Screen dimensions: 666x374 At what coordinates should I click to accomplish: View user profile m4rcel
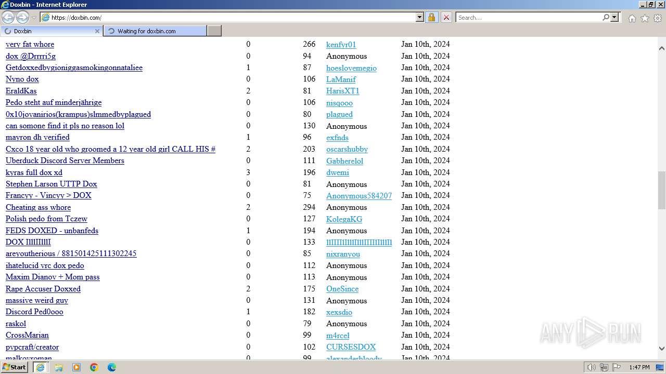338,336
